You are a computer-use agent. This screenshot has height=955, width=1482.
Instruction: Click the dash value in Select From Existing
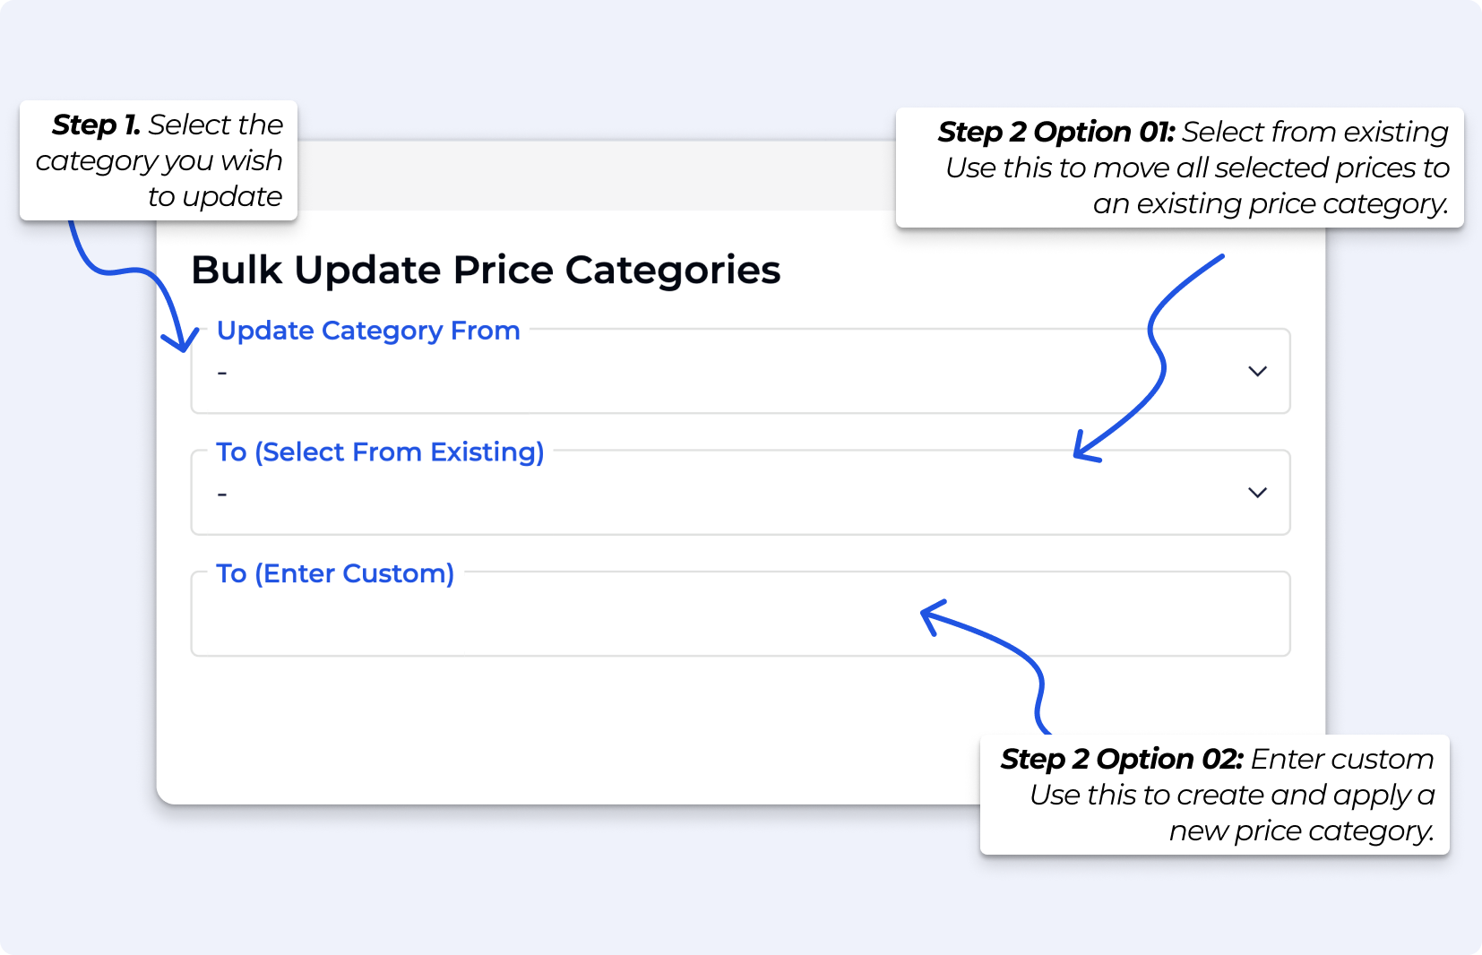coord(222,494)
